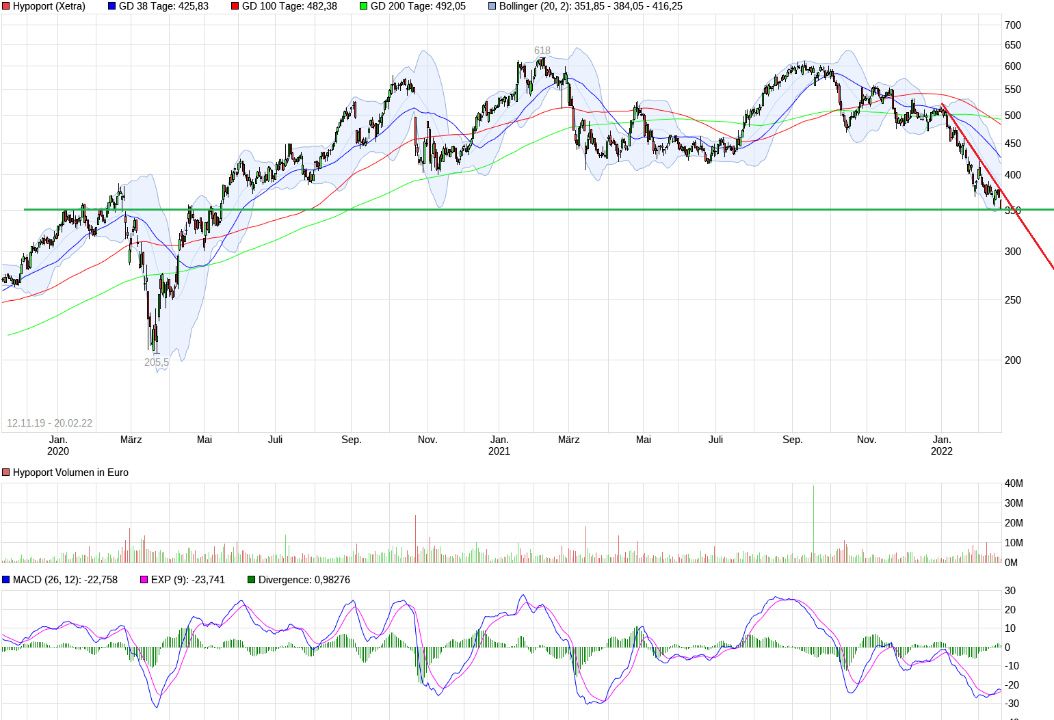Viewport: 1054px width, 720px height.
Task: Select the "GD 38 Tage: 425,83" label
Action: pos(163,6)
